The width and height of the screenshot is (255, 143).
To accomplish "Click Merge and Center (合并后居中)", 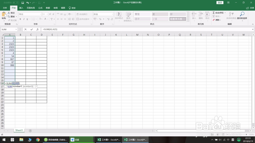I will 83,19.
